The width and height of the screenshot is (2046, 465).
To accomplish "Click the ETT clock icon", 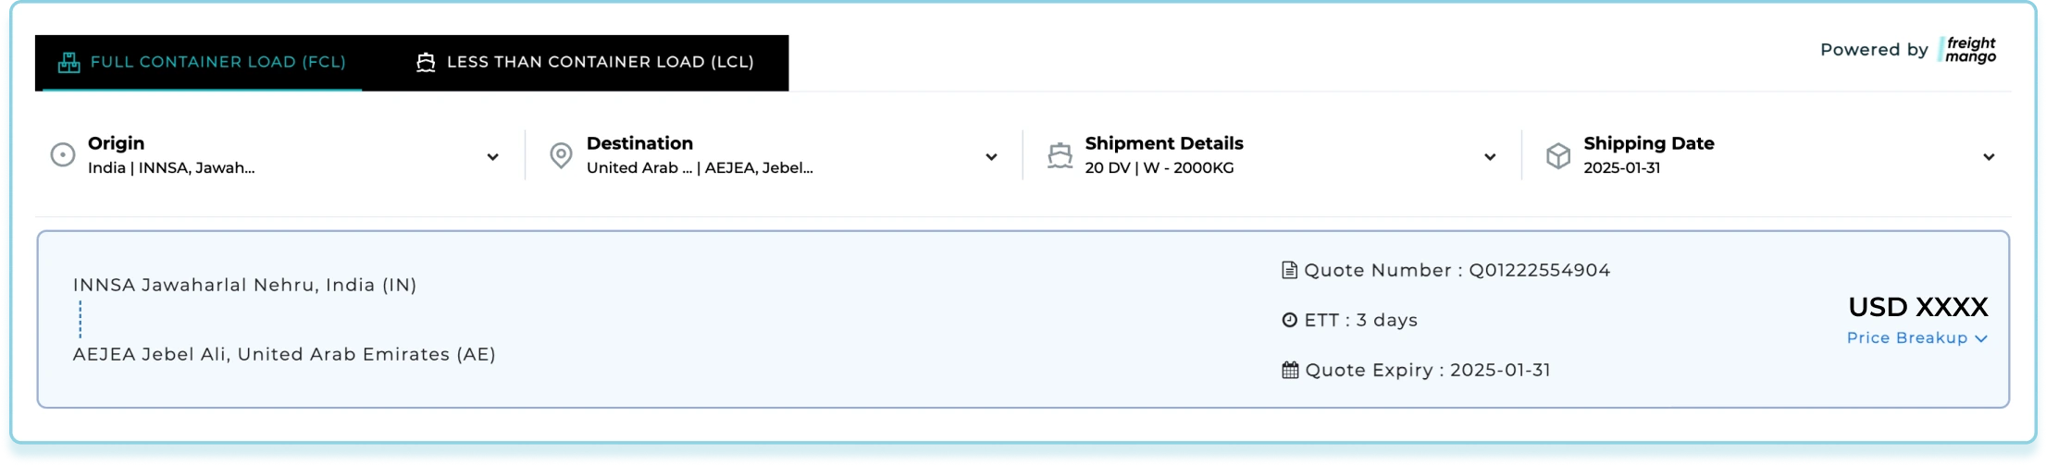I will pyautogui.click(x=1289, y=321).
